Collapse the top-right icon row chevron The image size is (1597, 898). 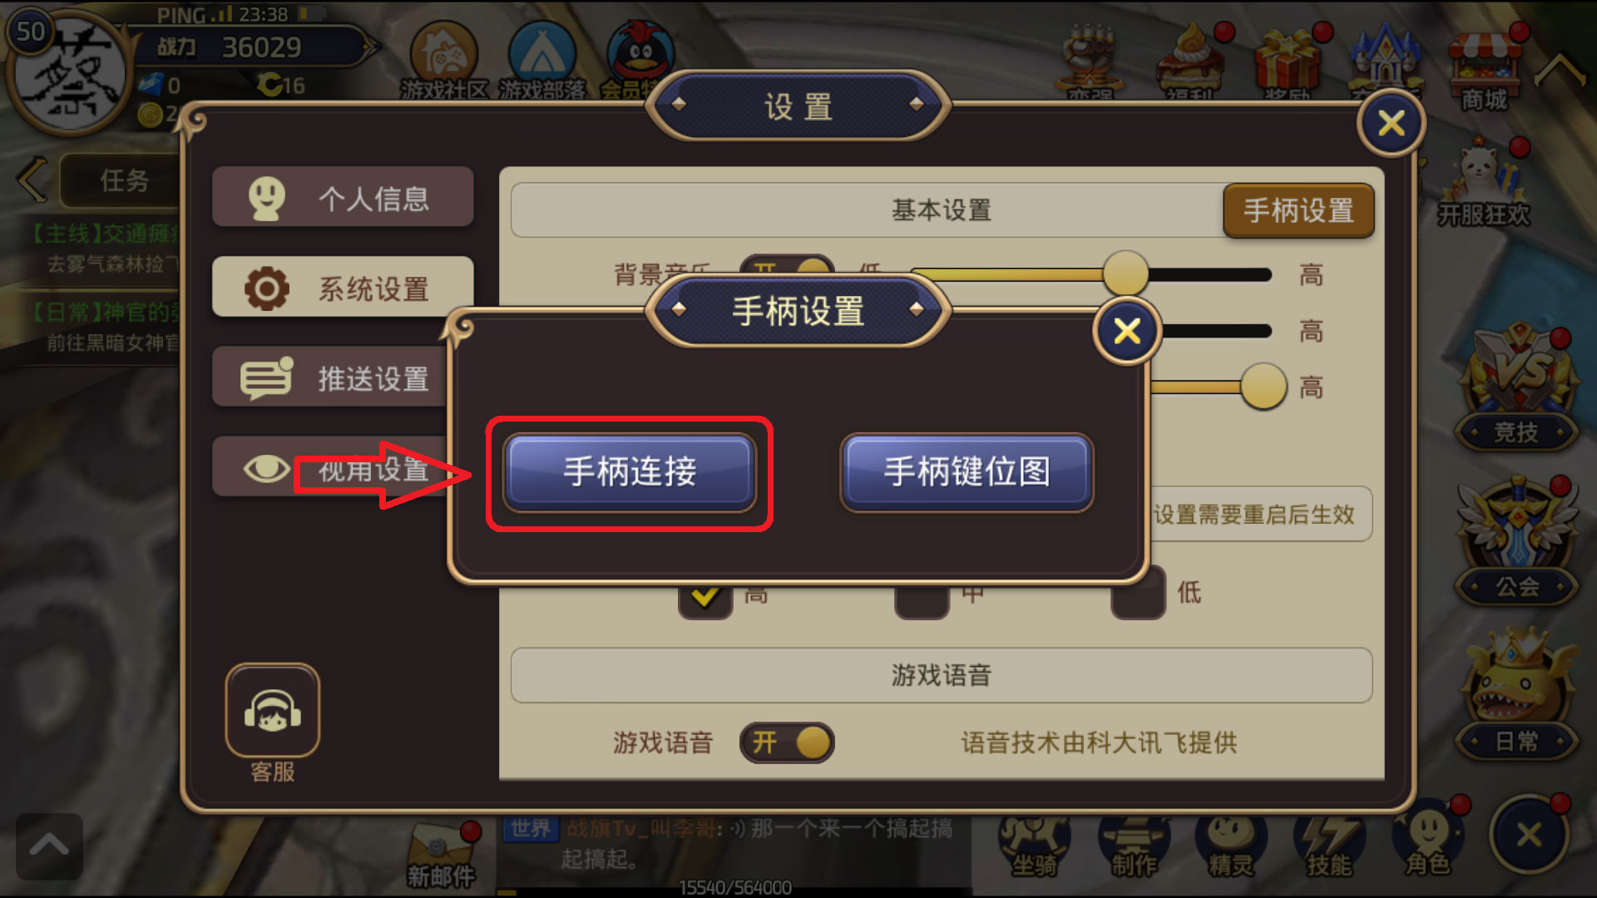click(1560, 71)
